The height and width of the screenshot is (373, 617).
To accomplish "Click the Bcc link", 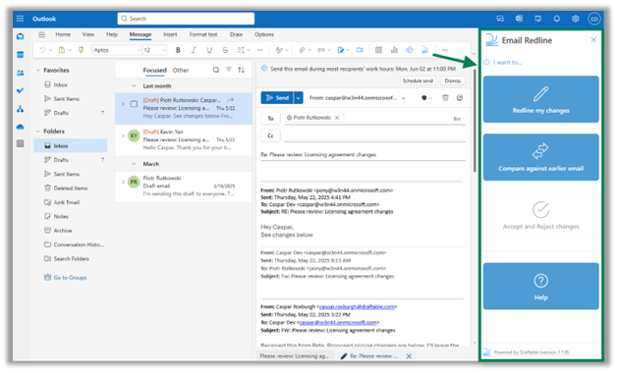I will click(457, 119).
